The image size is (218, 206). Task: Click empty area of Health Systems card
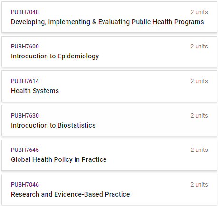(127, 91)
